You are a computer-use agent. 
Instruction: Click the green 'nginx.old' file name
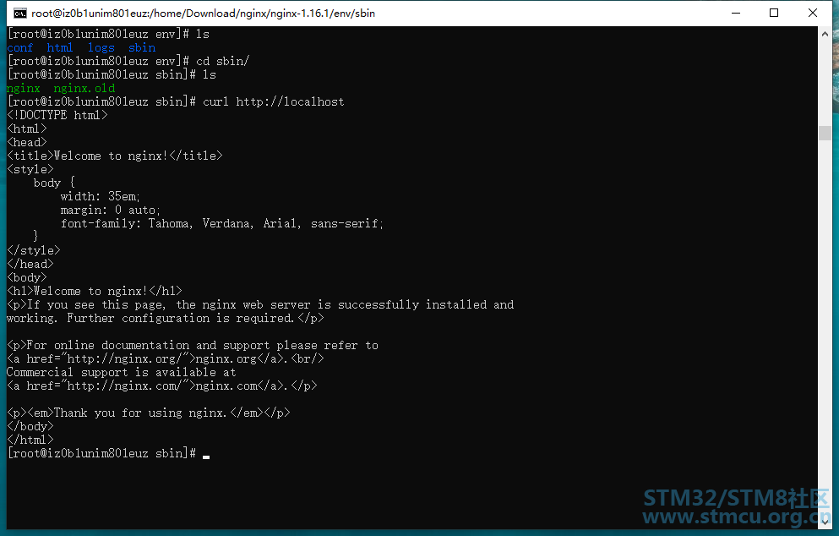(84, 89)
